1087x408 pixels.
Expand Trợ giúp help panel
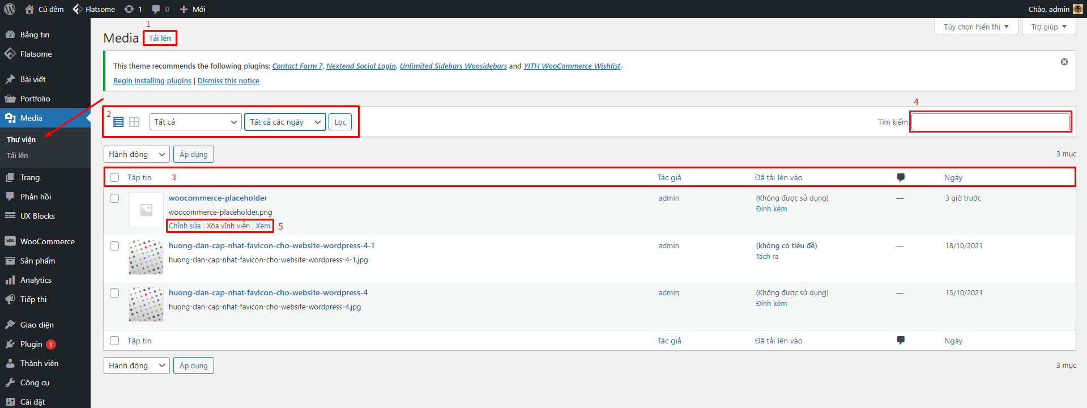pos(1048,27)
